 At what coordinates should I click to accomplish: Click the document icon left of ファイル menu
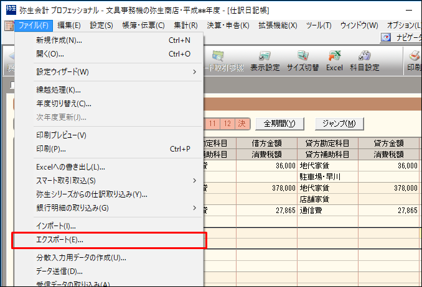(9, 25)
